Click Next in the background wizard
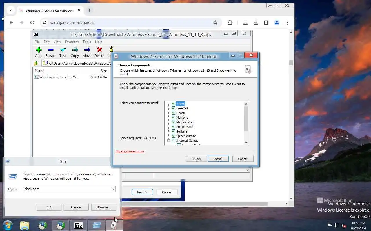This screenshot has height=231, width=371. click(142, 192)
